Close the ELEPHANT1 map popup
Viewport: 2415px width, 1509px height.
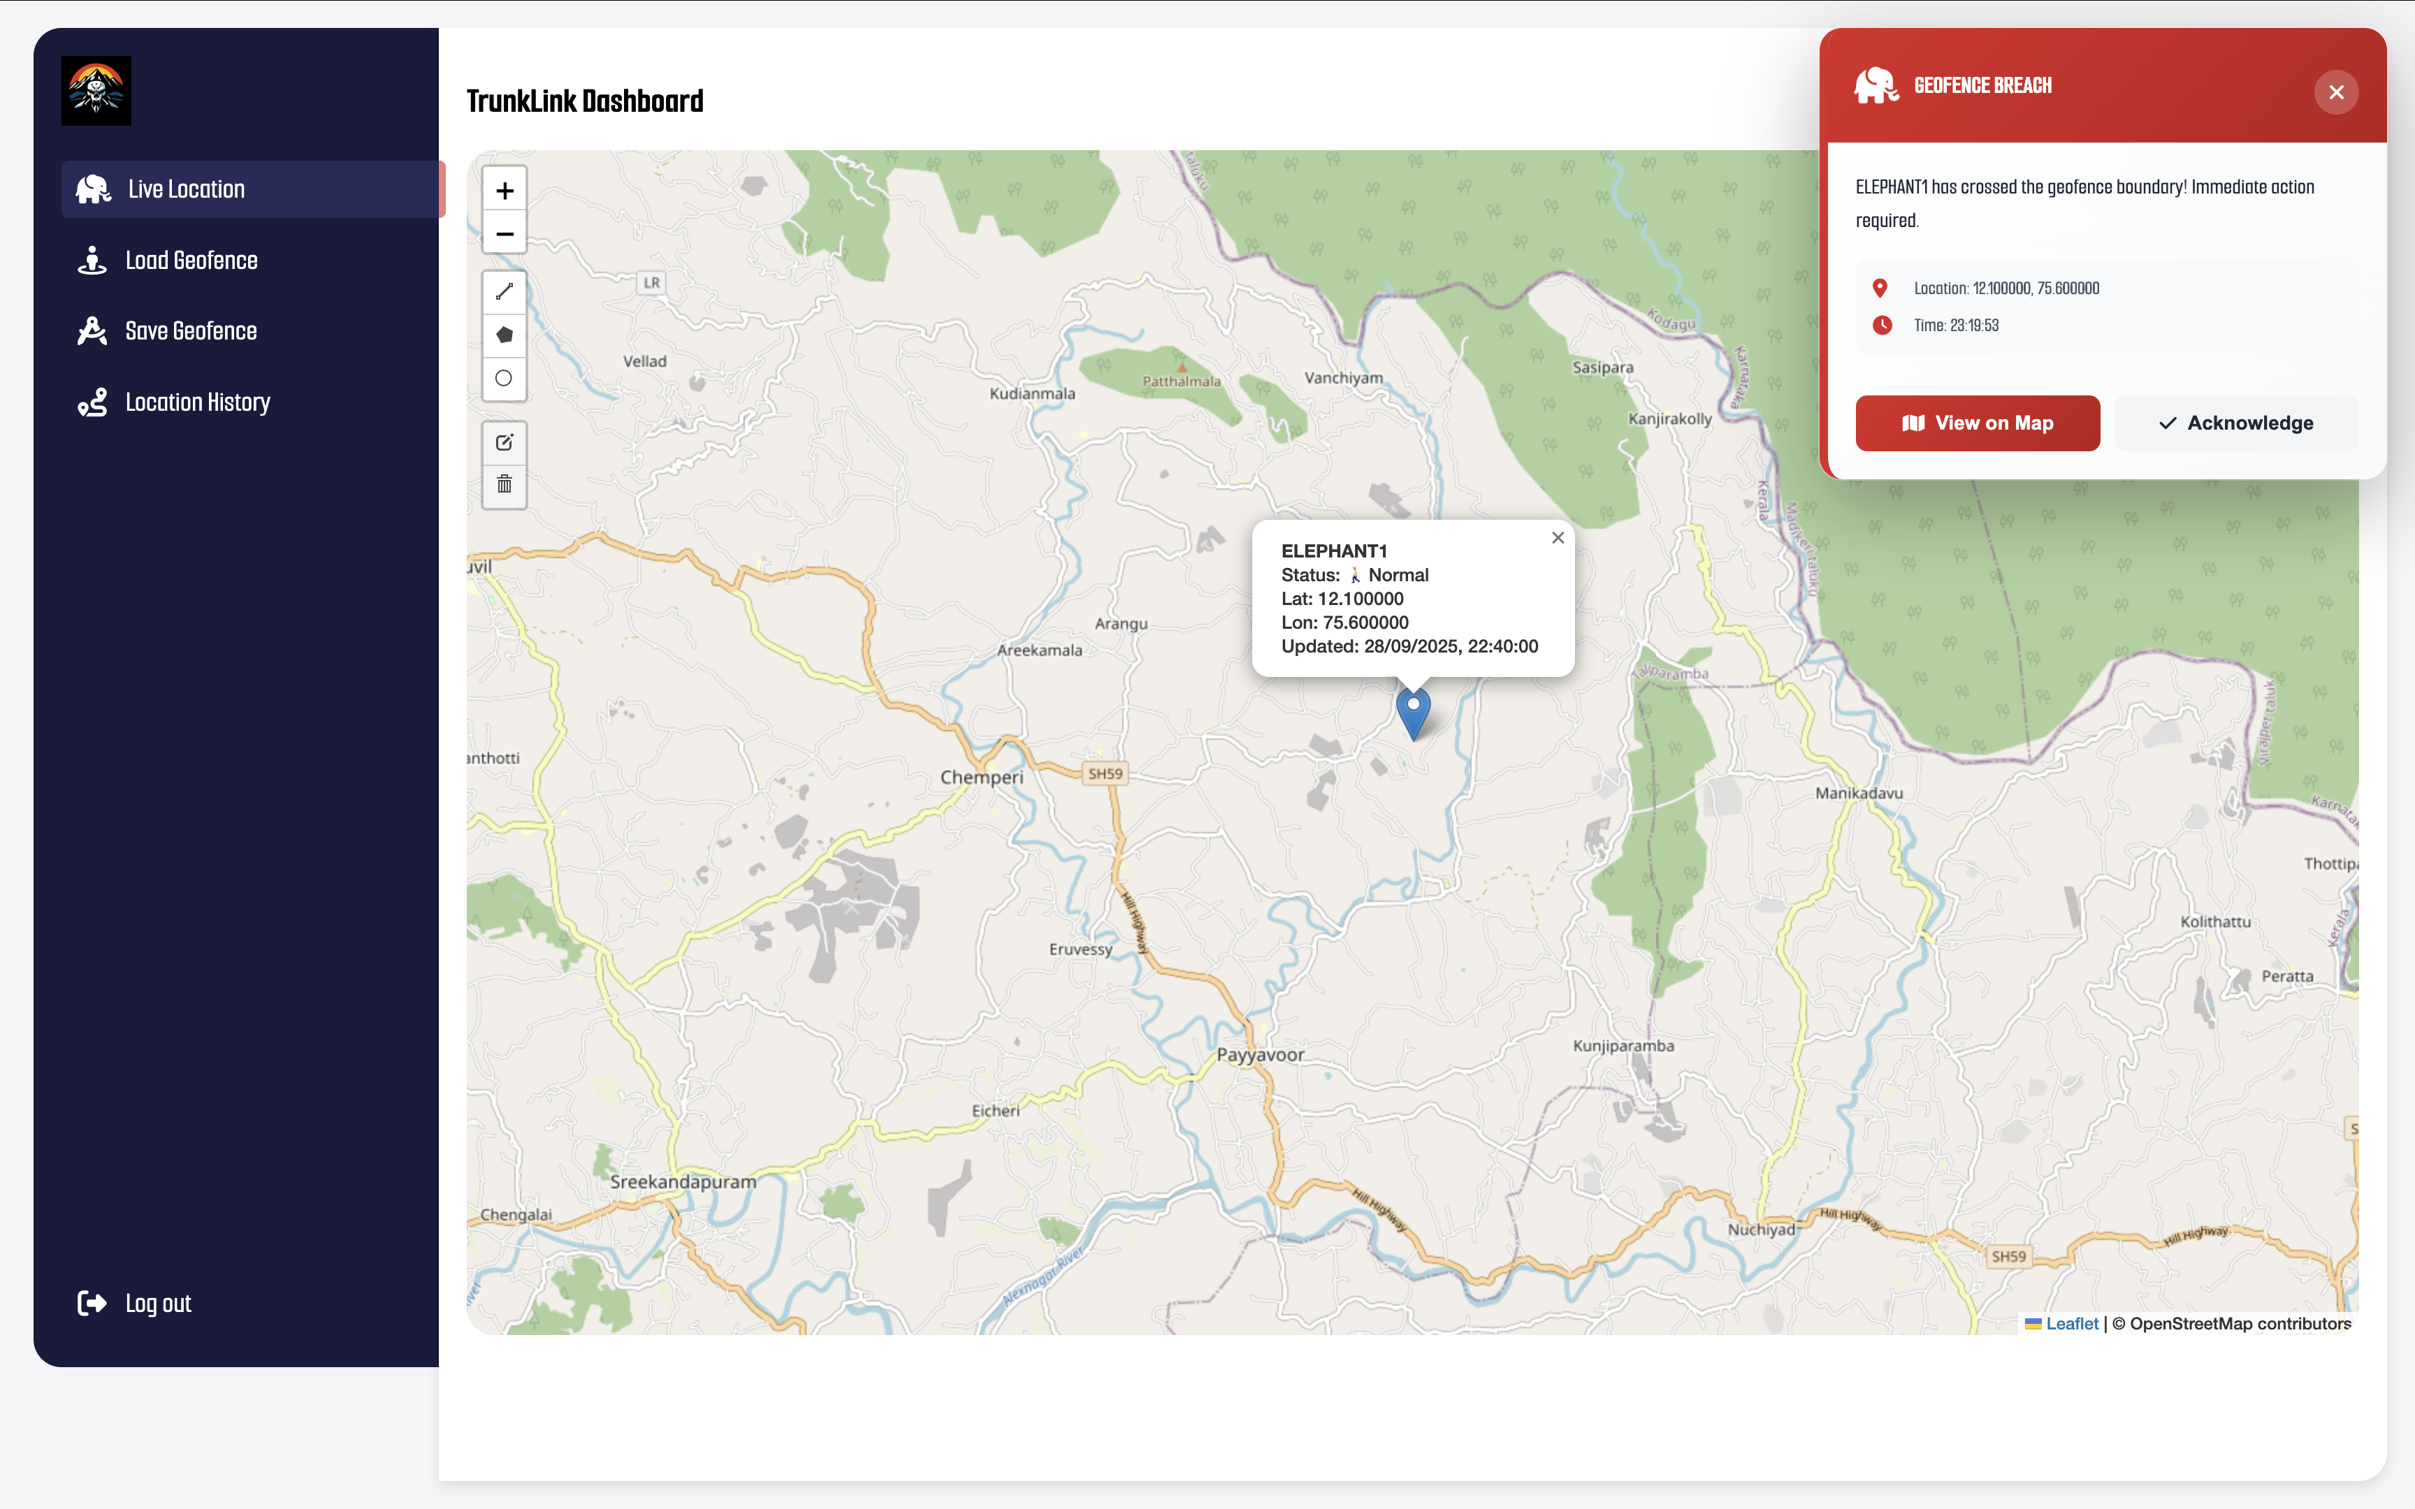(1557, 538)
